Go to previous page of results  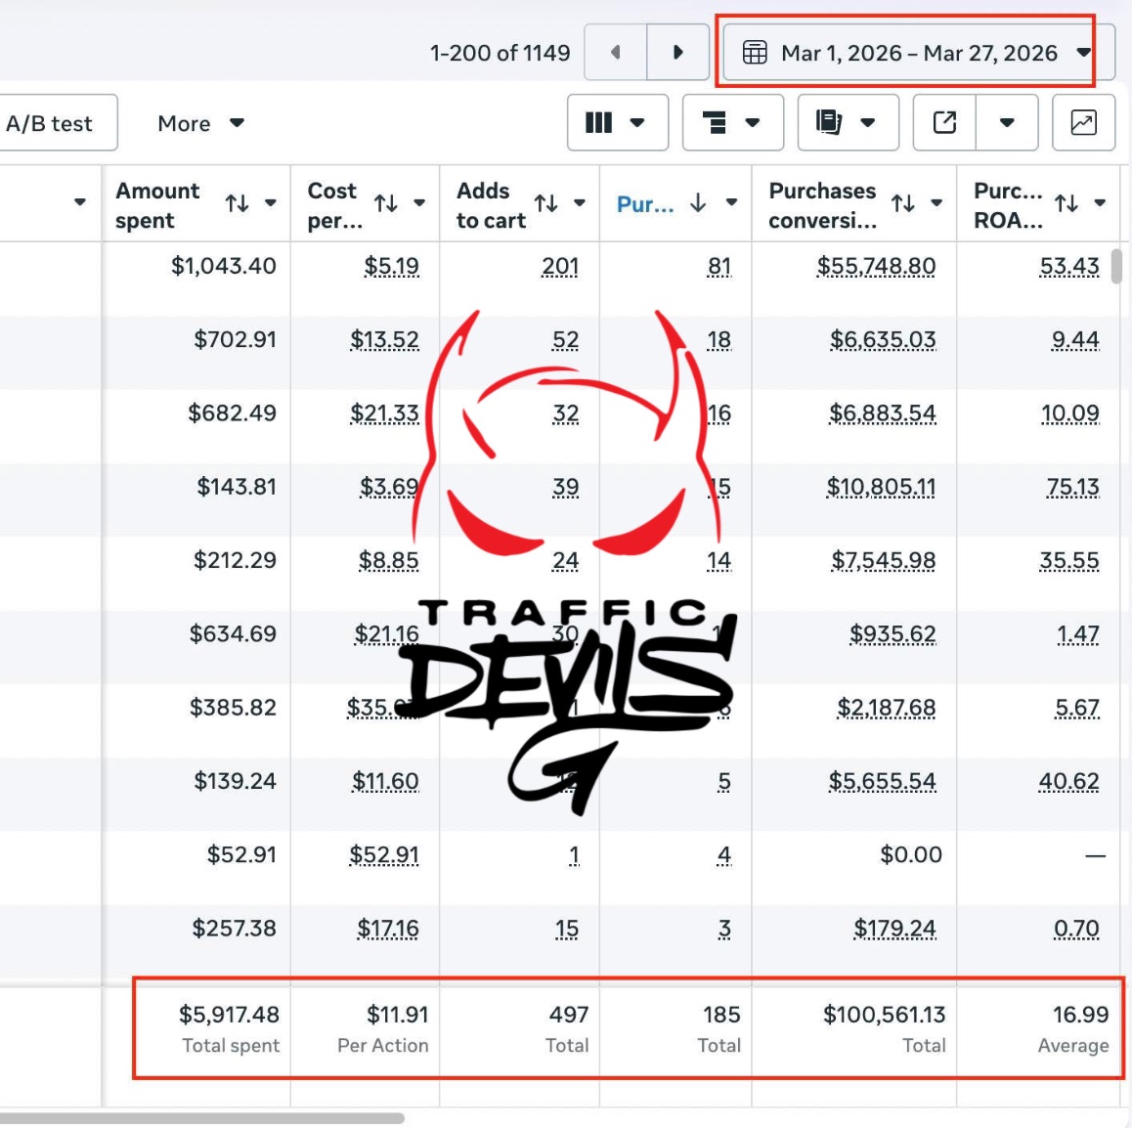coord(615,52)
